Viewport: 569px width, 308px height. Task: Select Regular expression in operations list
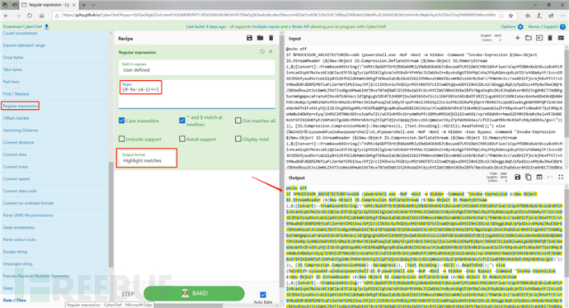21,106
